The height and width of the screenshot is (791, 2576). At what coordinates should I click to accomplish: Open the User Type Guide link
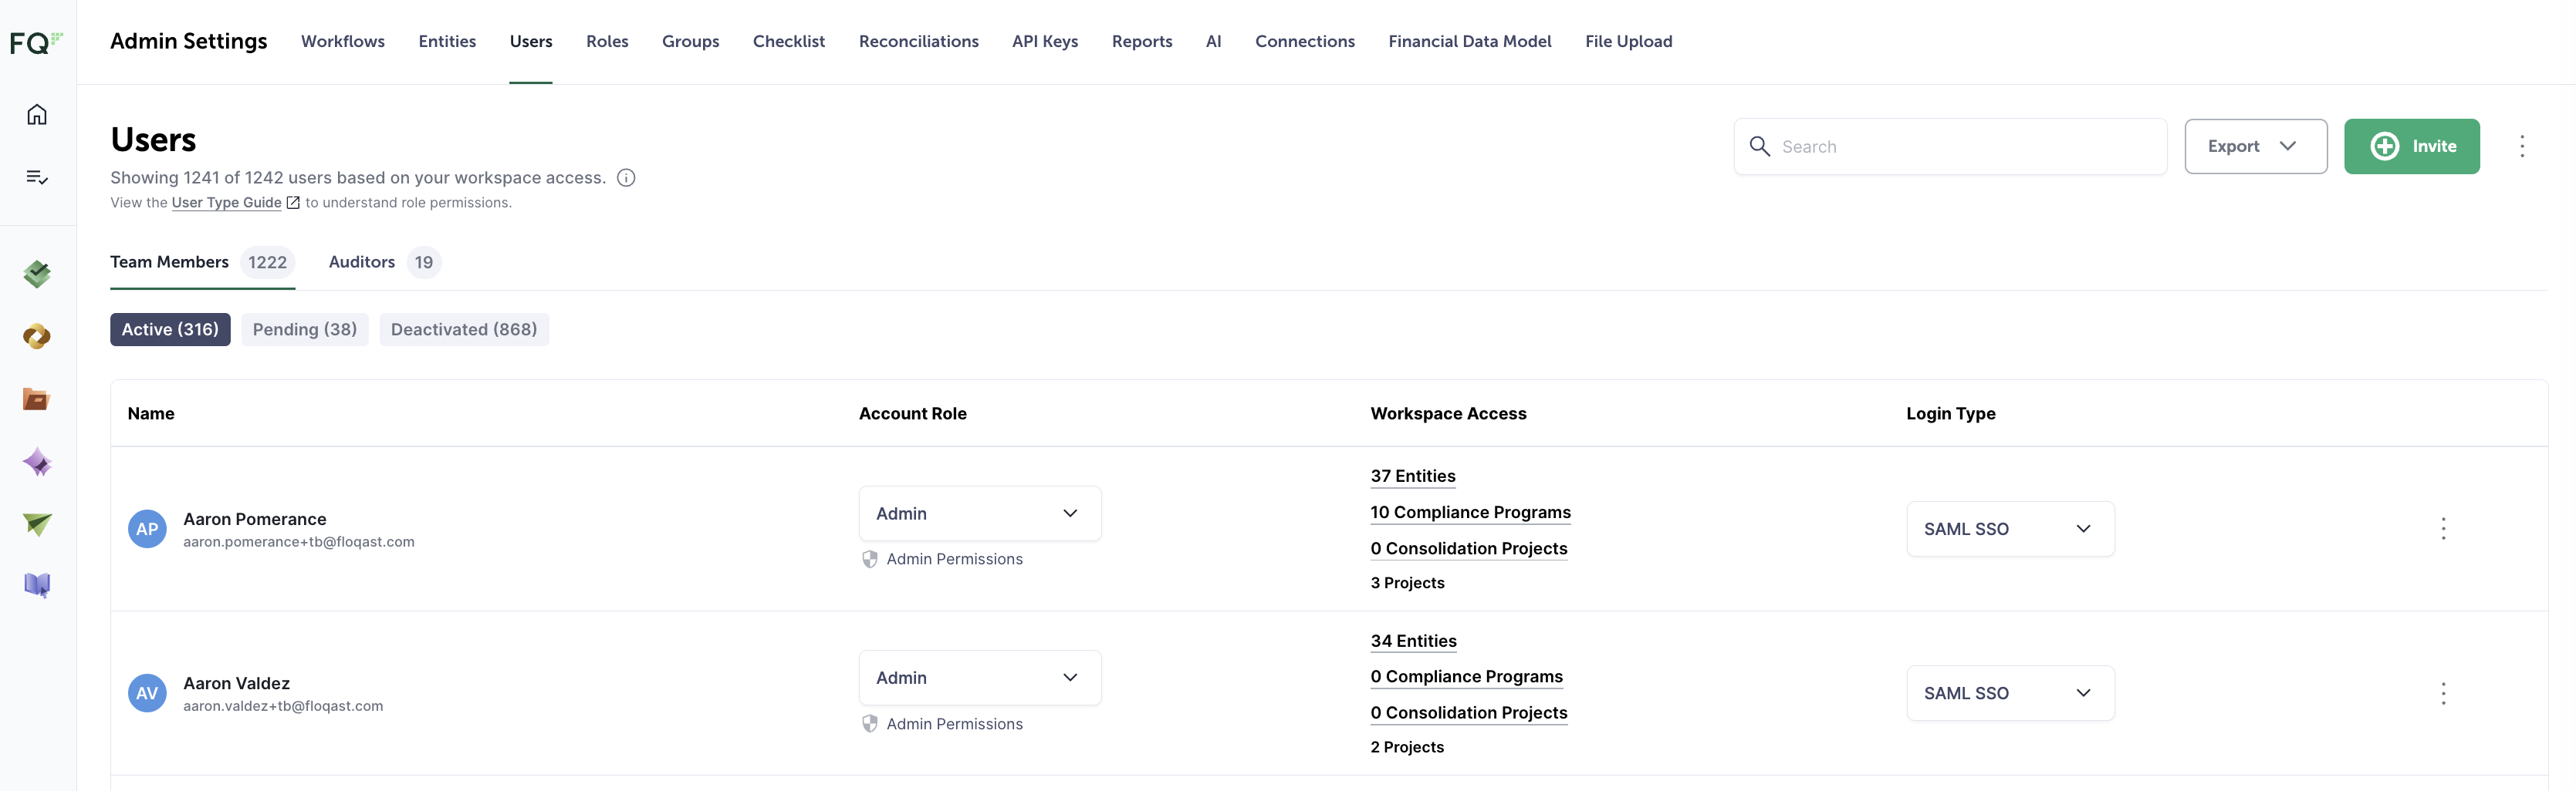[226, 203]
